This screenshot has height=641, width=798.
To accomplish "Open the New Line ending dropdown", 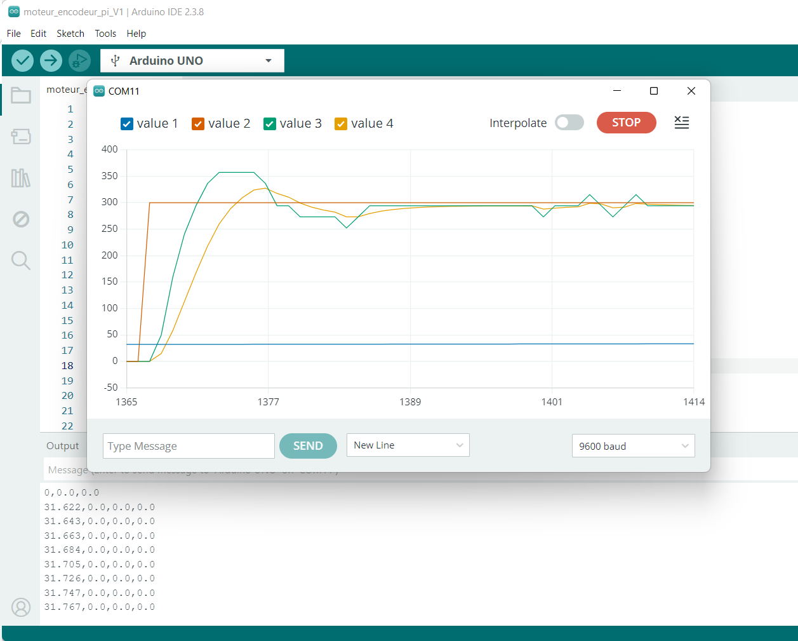I will point(408,445).
